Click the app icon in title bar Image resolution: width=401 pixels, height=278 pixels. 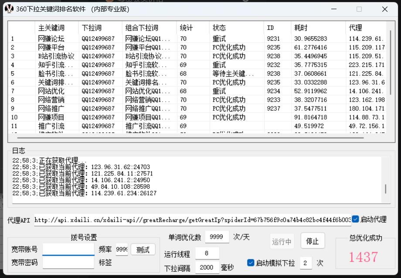tap(9, 9)
